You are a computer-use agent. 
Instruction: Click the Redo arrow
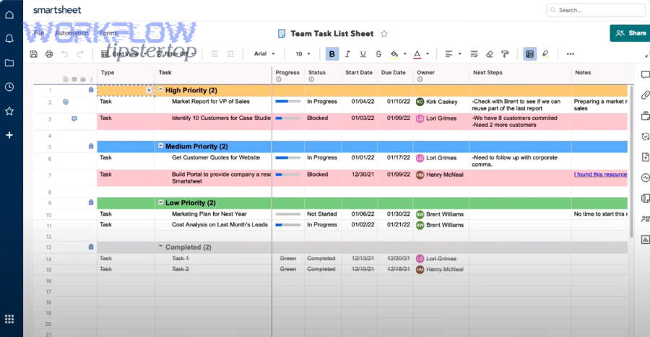(80, 54)
